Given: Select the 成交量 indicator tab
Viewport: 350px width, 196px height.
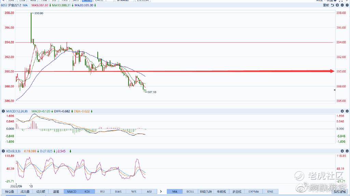Looking at the screenshot, I should [25, 192].
